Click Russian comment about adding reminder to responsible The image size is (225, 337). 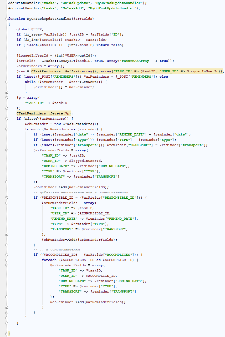coord(81,192)
